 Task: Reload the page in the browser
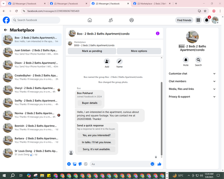coord(17,11)
